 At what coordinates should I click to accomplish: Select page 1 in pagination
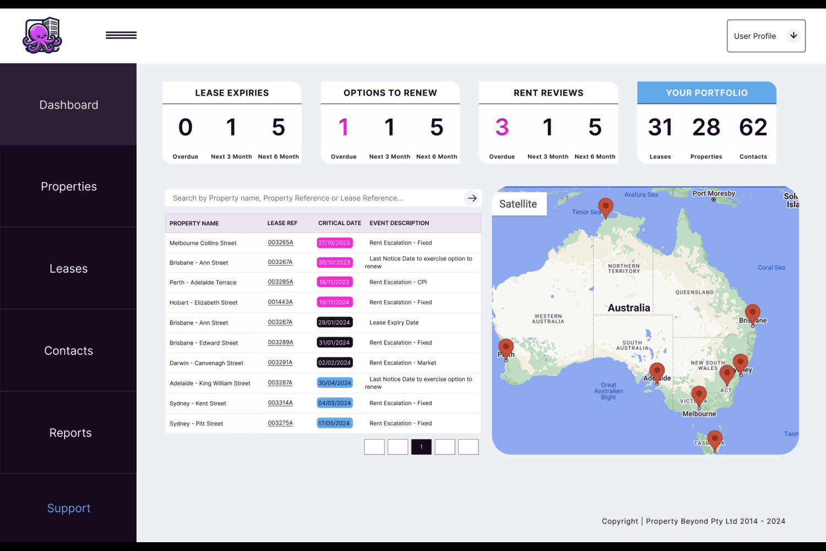tap(421, 446)
